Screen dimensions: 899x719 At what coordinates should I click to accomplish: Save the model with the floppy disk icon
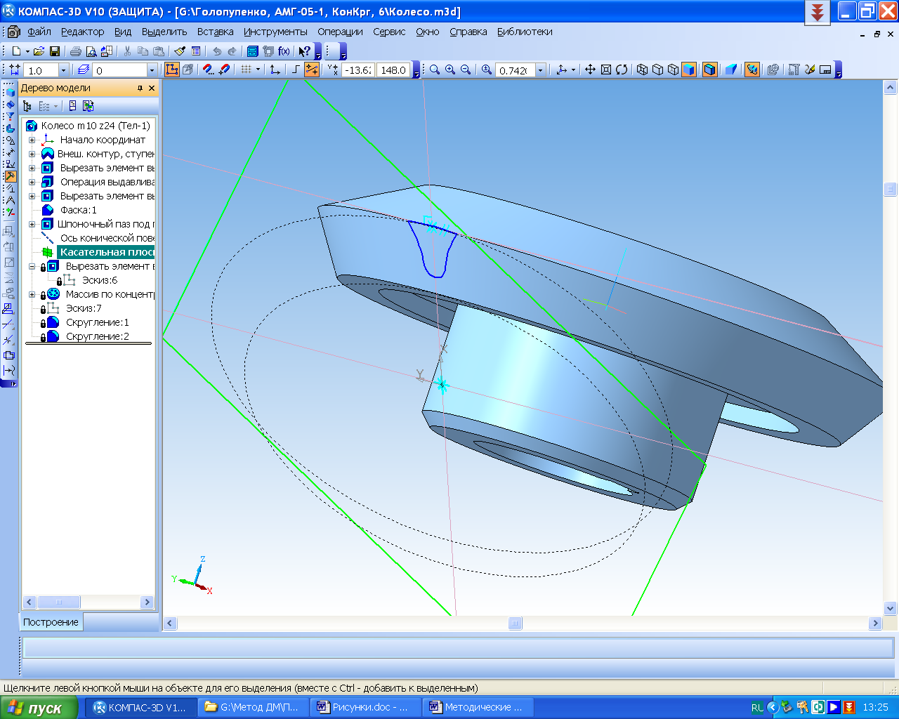tap(55, 51)
